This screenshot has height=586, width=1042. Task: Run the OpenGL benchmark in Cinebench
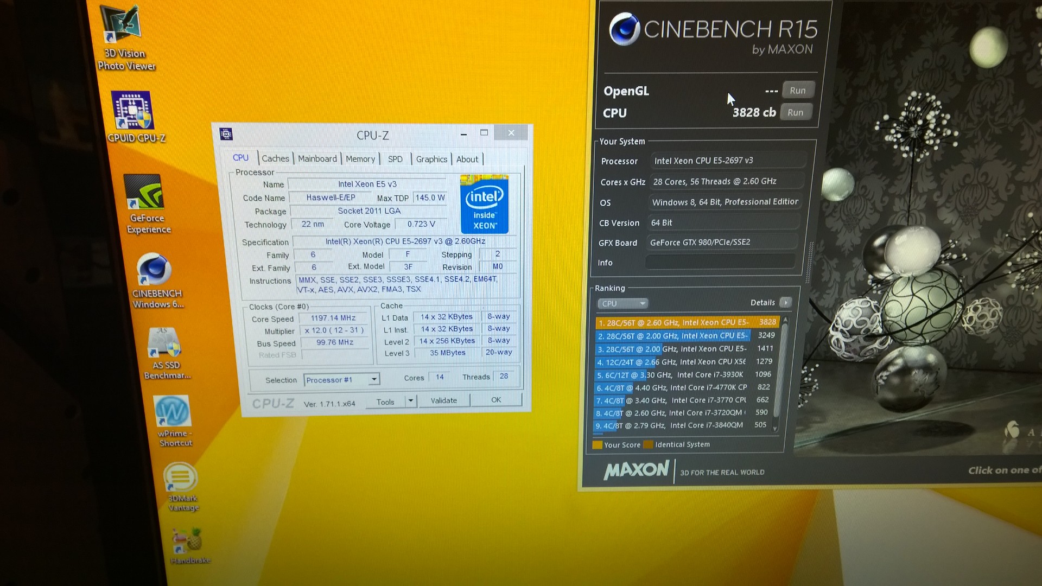coord(798,90)
